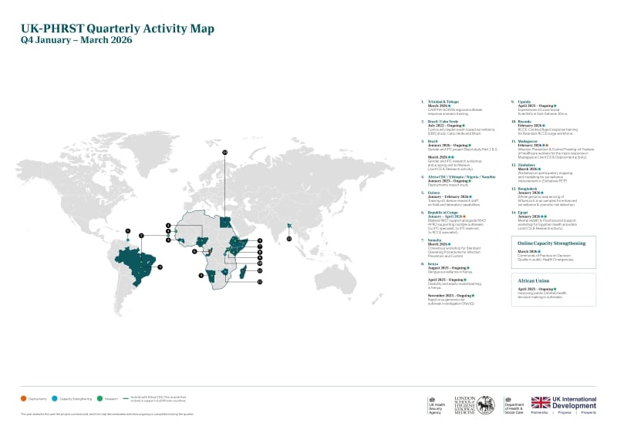Image resolution: width=617 pixels, height=436 pixels.
Task: Click map marker 1 above Trinidad & Tobago
Action: tap(127, 231)
